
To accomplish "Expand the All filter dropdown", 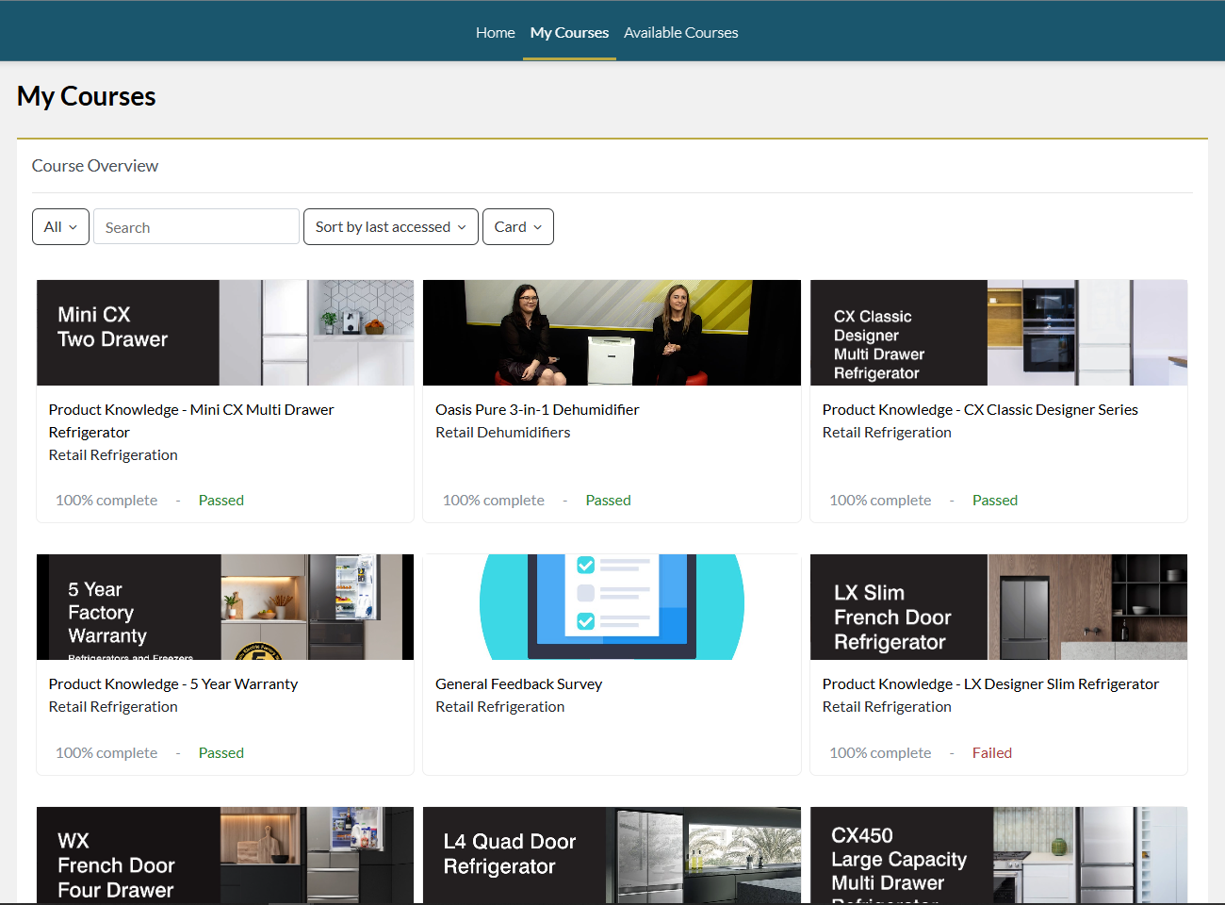I will [x=60, y=226].
